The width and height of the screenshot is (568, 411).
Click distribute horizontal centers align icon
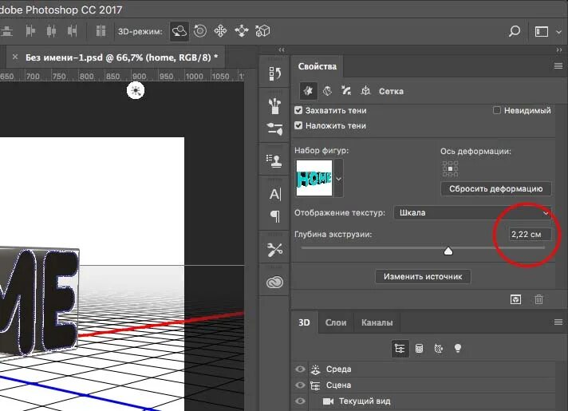click(x=51, y=31)
